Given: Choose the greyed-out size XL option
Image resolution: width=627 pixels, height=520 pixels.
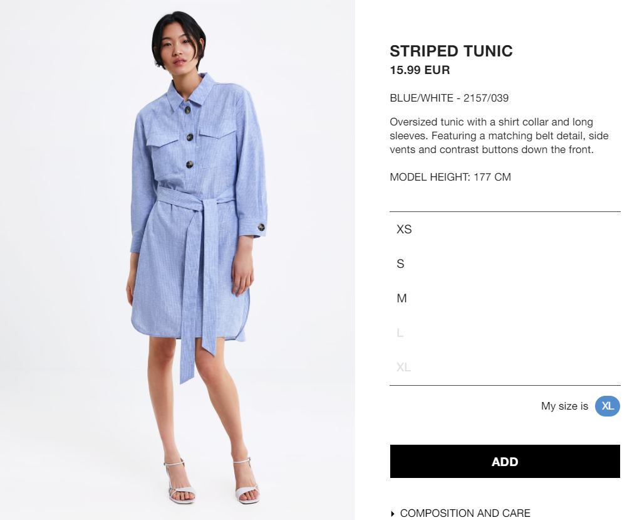Looking at the screenshot, I should tap(505, 367).
